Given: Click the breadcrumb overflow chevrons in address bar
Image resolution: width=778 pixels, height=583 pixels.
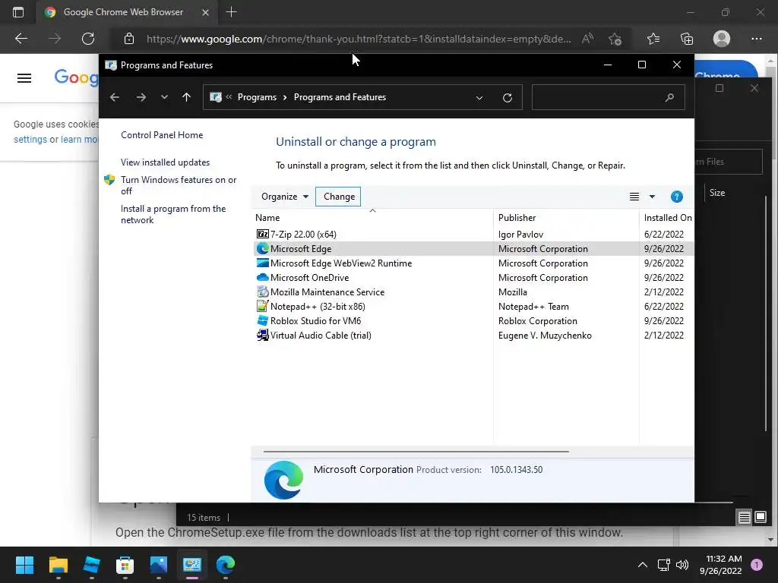Looking at the screenshot, I should pyautogui.click(x=229, y=97).
